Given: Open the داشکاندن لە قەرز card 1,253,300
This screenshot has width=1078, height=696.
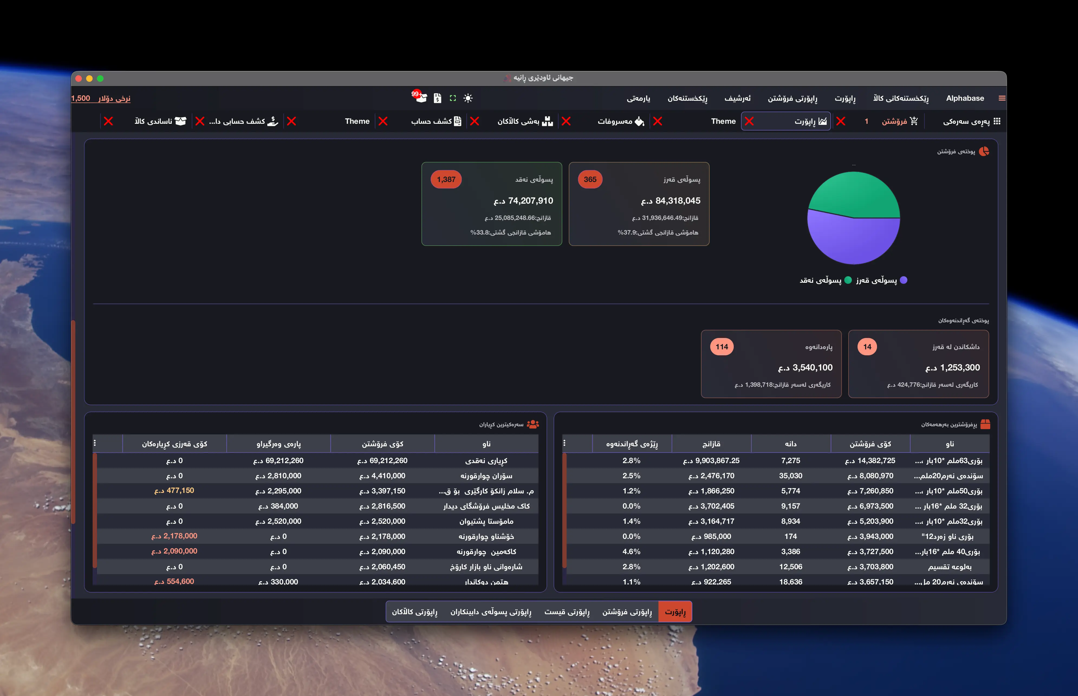Looking at the screenshot, I should coord(918,364).
